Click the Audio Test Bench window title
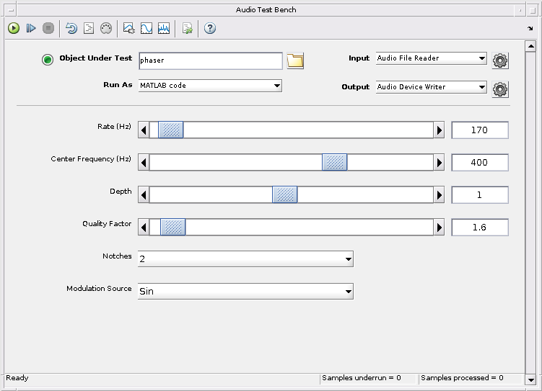This screenshot has height=391, width=542. 266,10
